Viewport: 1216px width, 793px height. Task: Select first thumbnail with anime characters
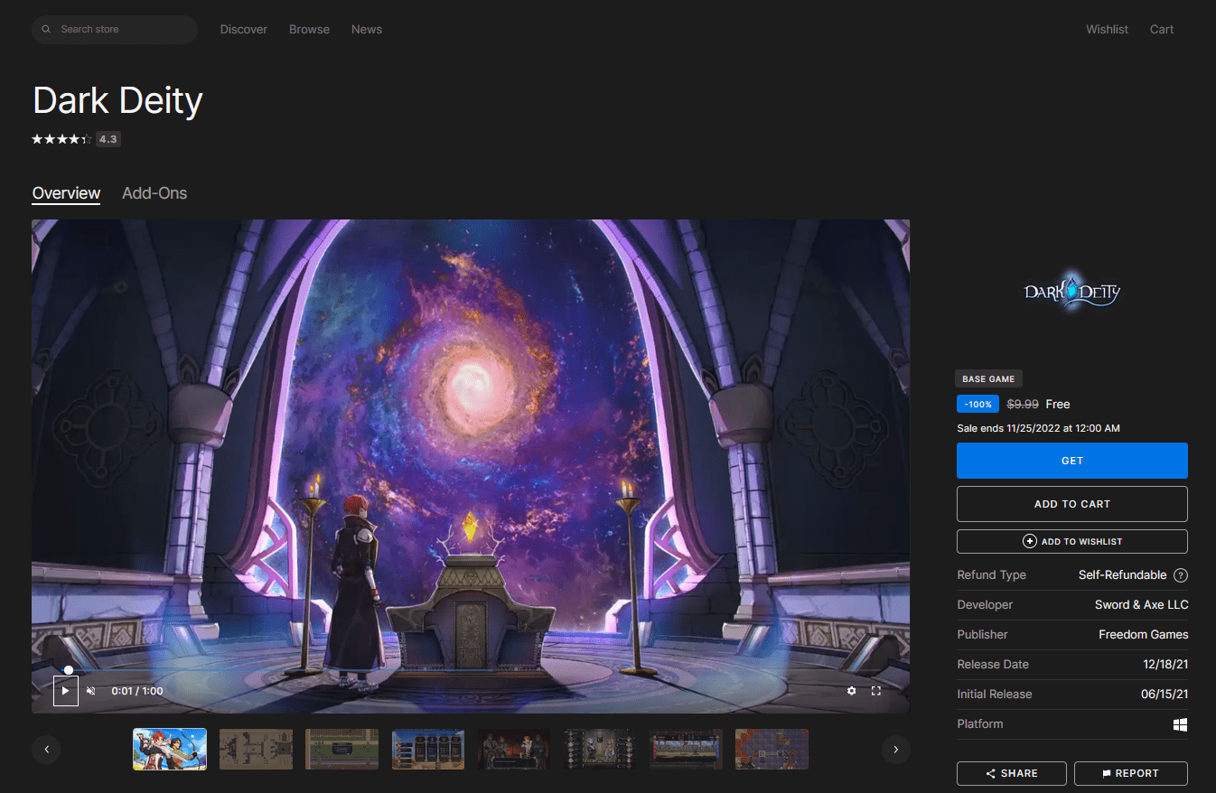[x=170, y=749]
